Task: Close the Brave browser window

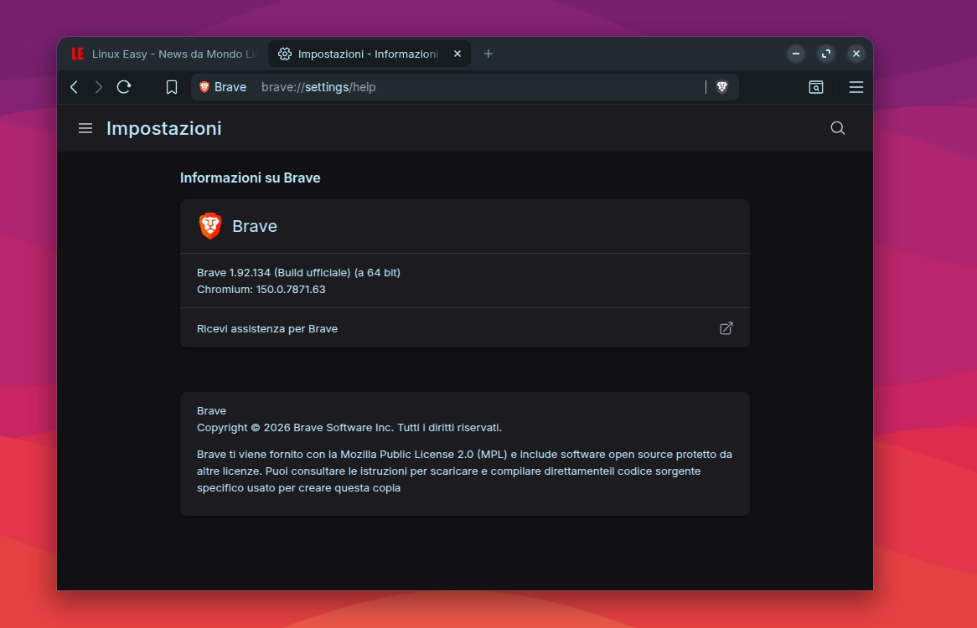Action: point(856,54)
